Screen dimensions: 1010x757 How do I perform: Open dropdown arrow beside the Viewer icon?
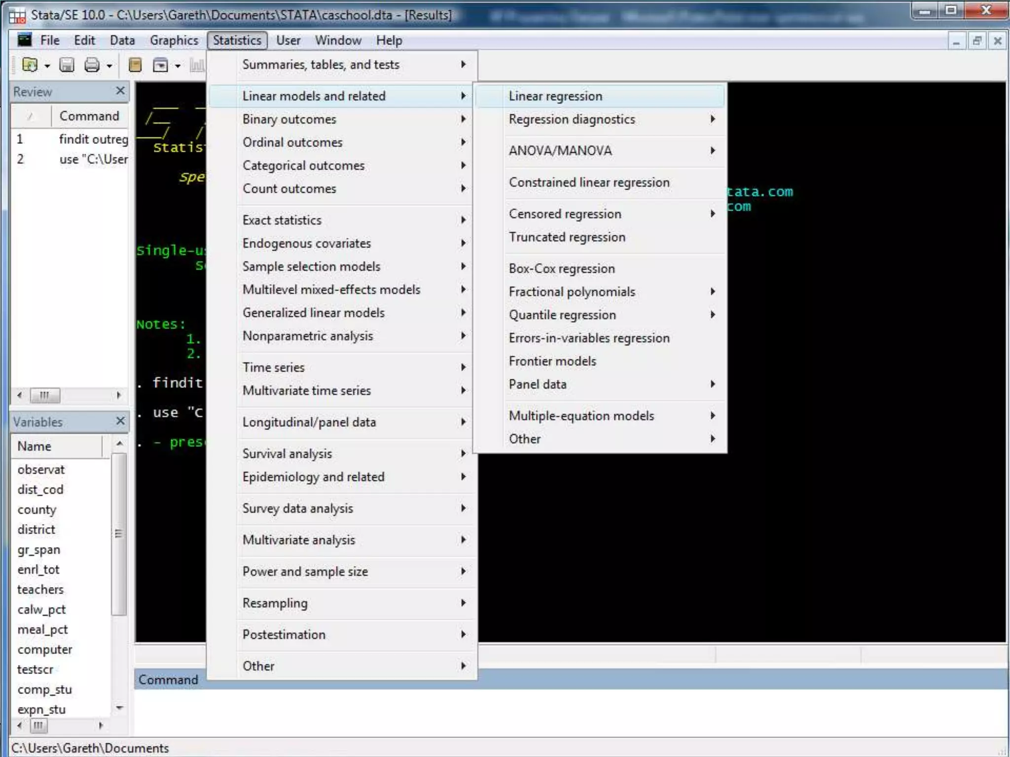[x=178, y=66]
